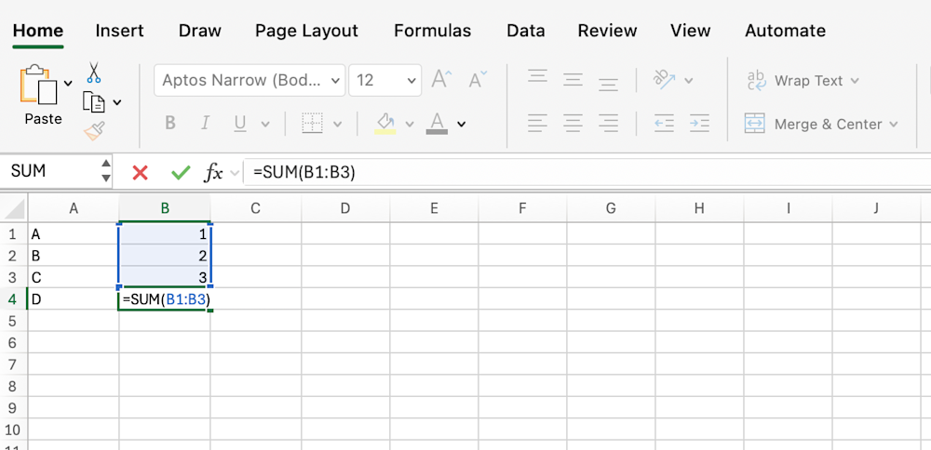Click cell B1 containing 1

click(165, 234)
